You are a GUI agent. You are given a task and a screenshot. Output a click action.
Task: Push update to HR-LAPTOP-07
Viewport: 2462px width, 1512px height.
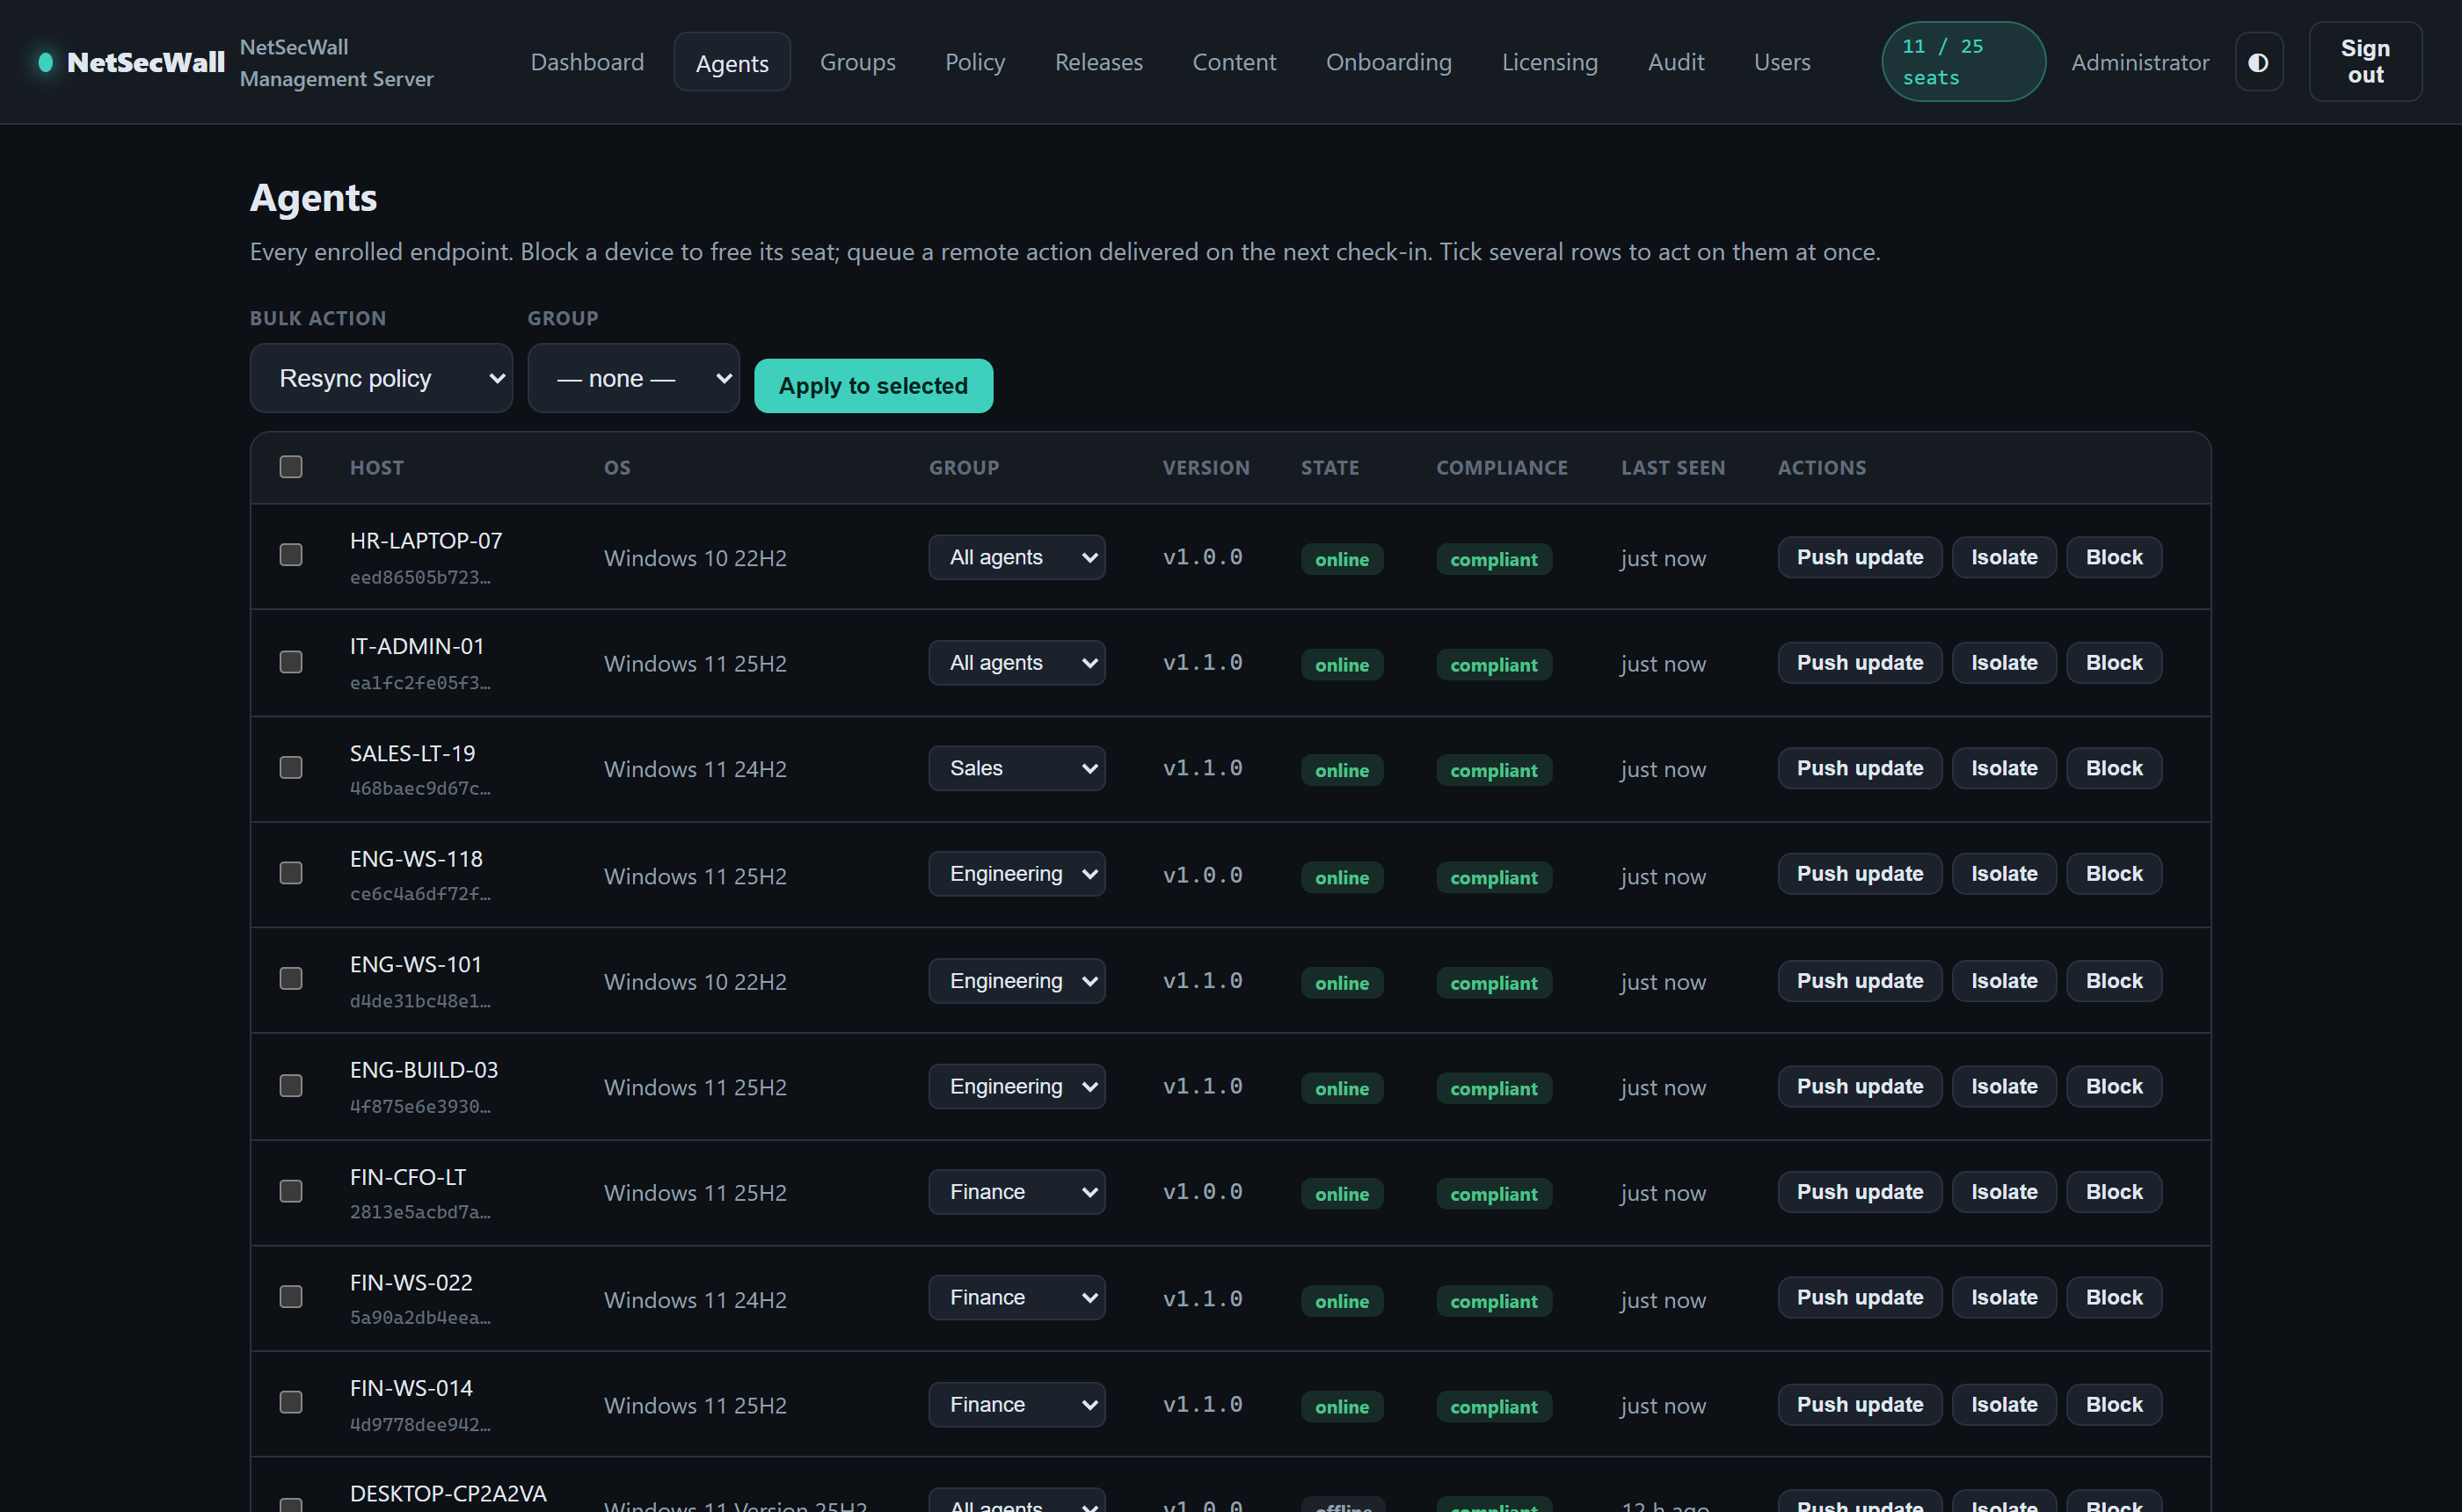(x=1859, y=557)
